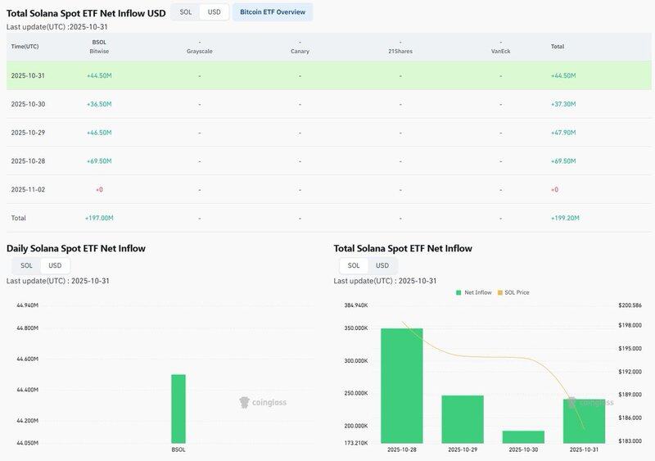The height and width of the screenshot is (461, 655).
Task: Click the BSOL Bitwise column header
Action: (99, 47)
